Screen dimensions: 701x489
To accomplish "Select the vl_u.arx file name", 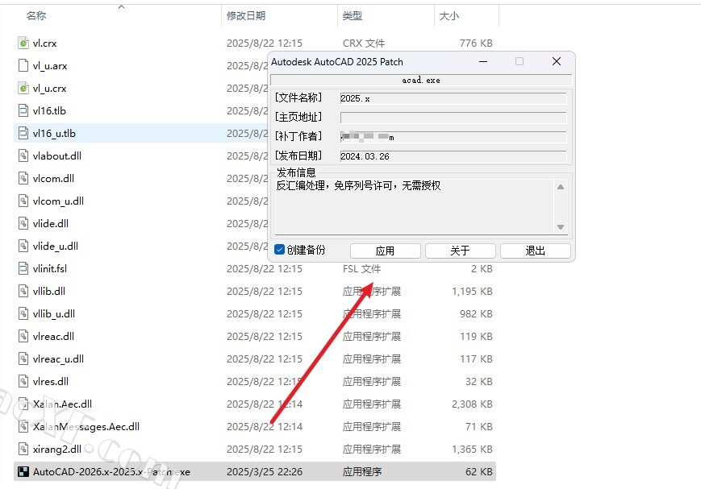I will [50, 66].
